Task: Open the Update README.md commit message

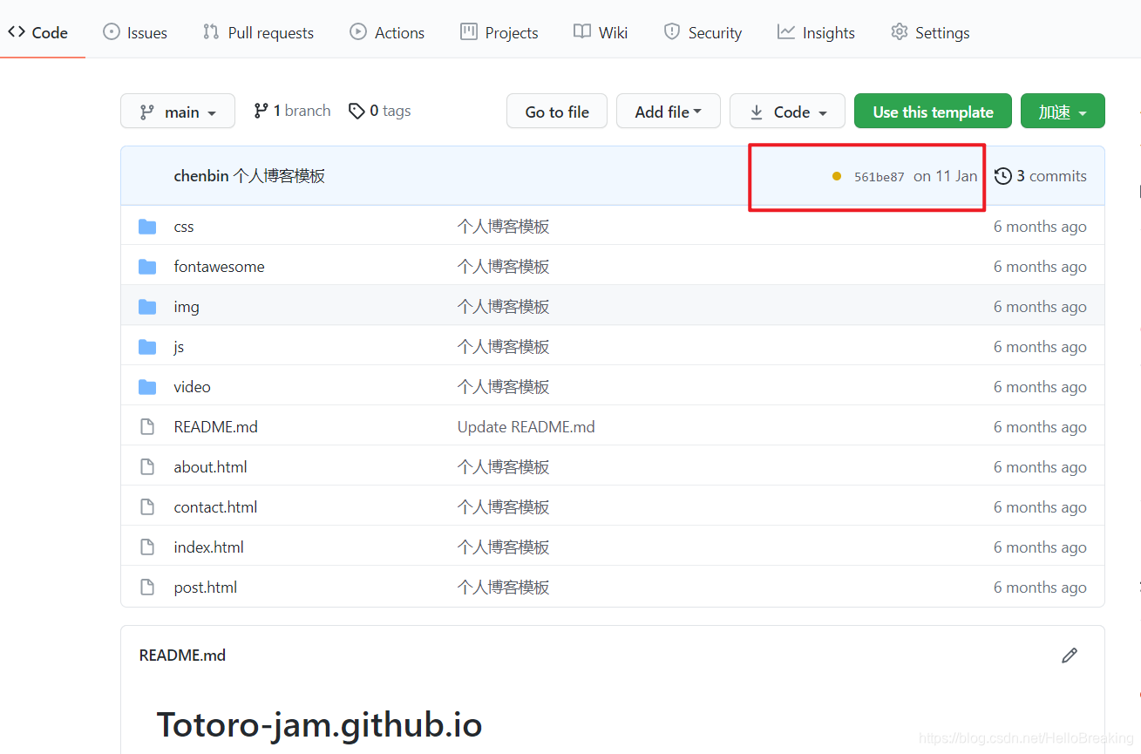Action: coord(526,427)
